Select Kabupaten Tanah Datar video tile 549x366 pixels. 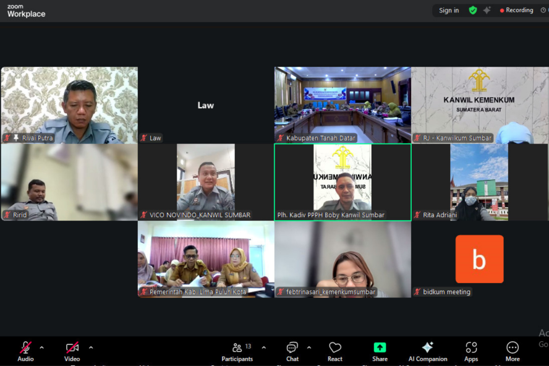[343, 104]
